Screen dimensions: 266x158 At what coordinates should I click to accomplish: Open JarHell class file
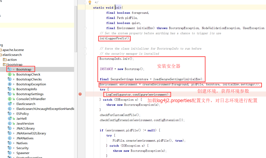coord(22,119)
